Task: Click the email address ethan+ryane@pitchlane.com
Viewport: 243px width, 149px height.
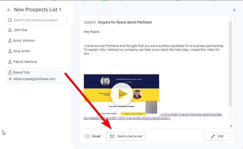Action: pos(34,79)
